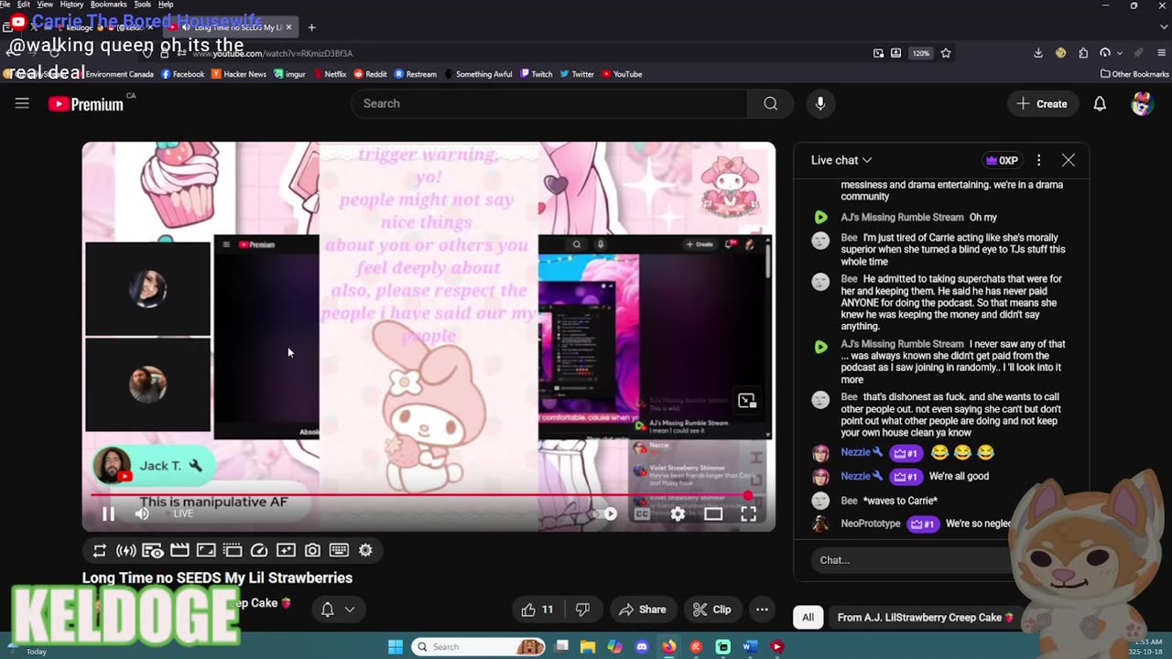
Task: Open the notifications bell in header
Action: 1100,103
